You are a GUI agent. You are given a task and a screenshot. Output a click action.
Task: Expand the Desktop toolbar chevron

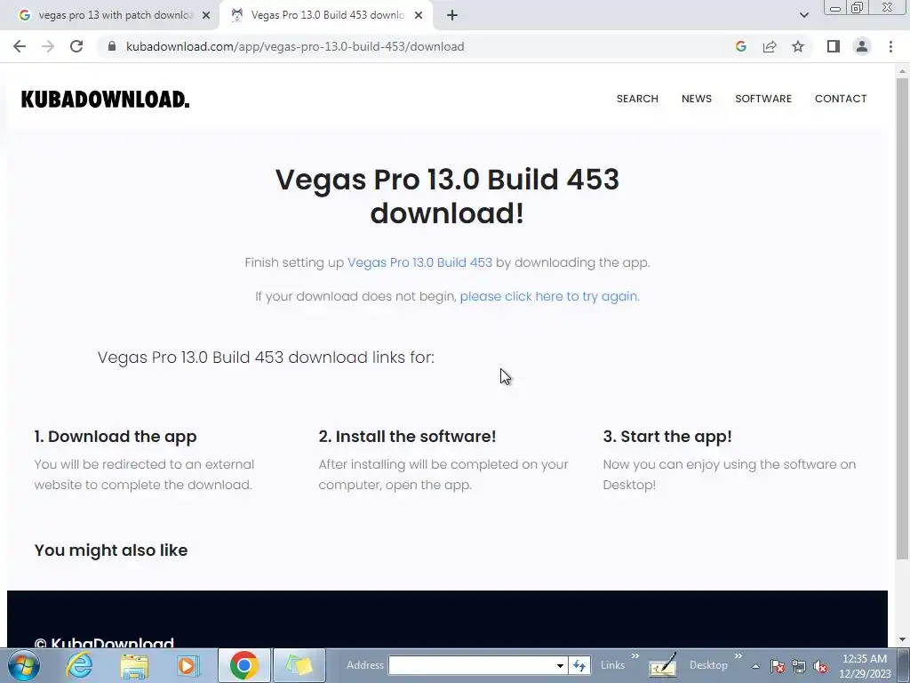[x=738, y=656]
